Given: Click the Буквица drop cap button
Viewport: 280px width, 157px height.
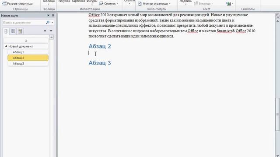Looking at the screenshot, I should 203,3.
